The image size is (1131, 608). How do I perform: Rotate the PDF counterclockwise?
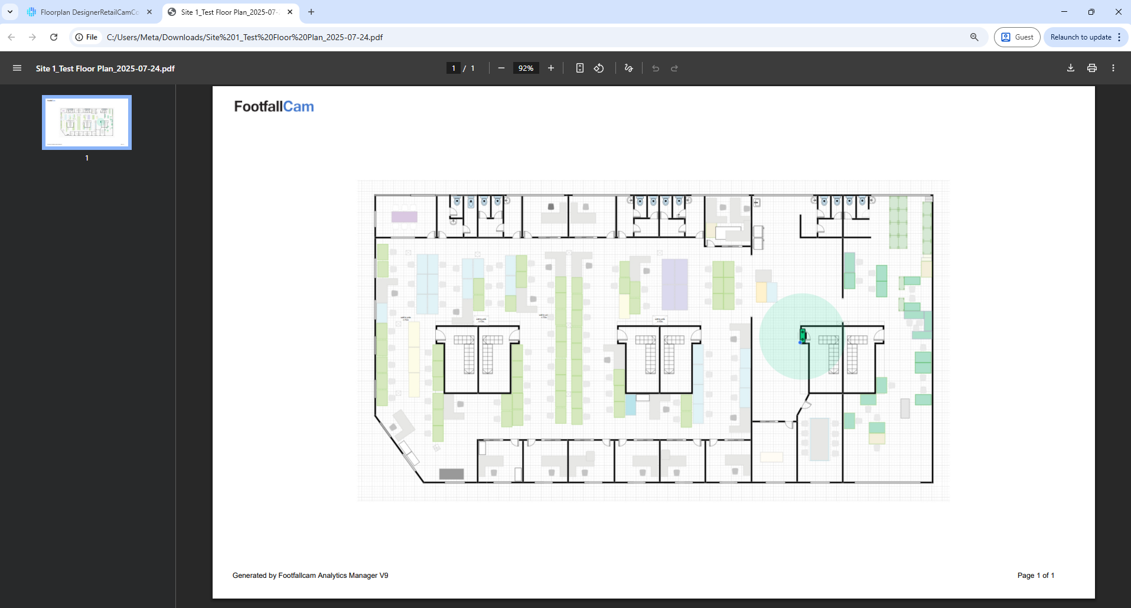[599, 68]
